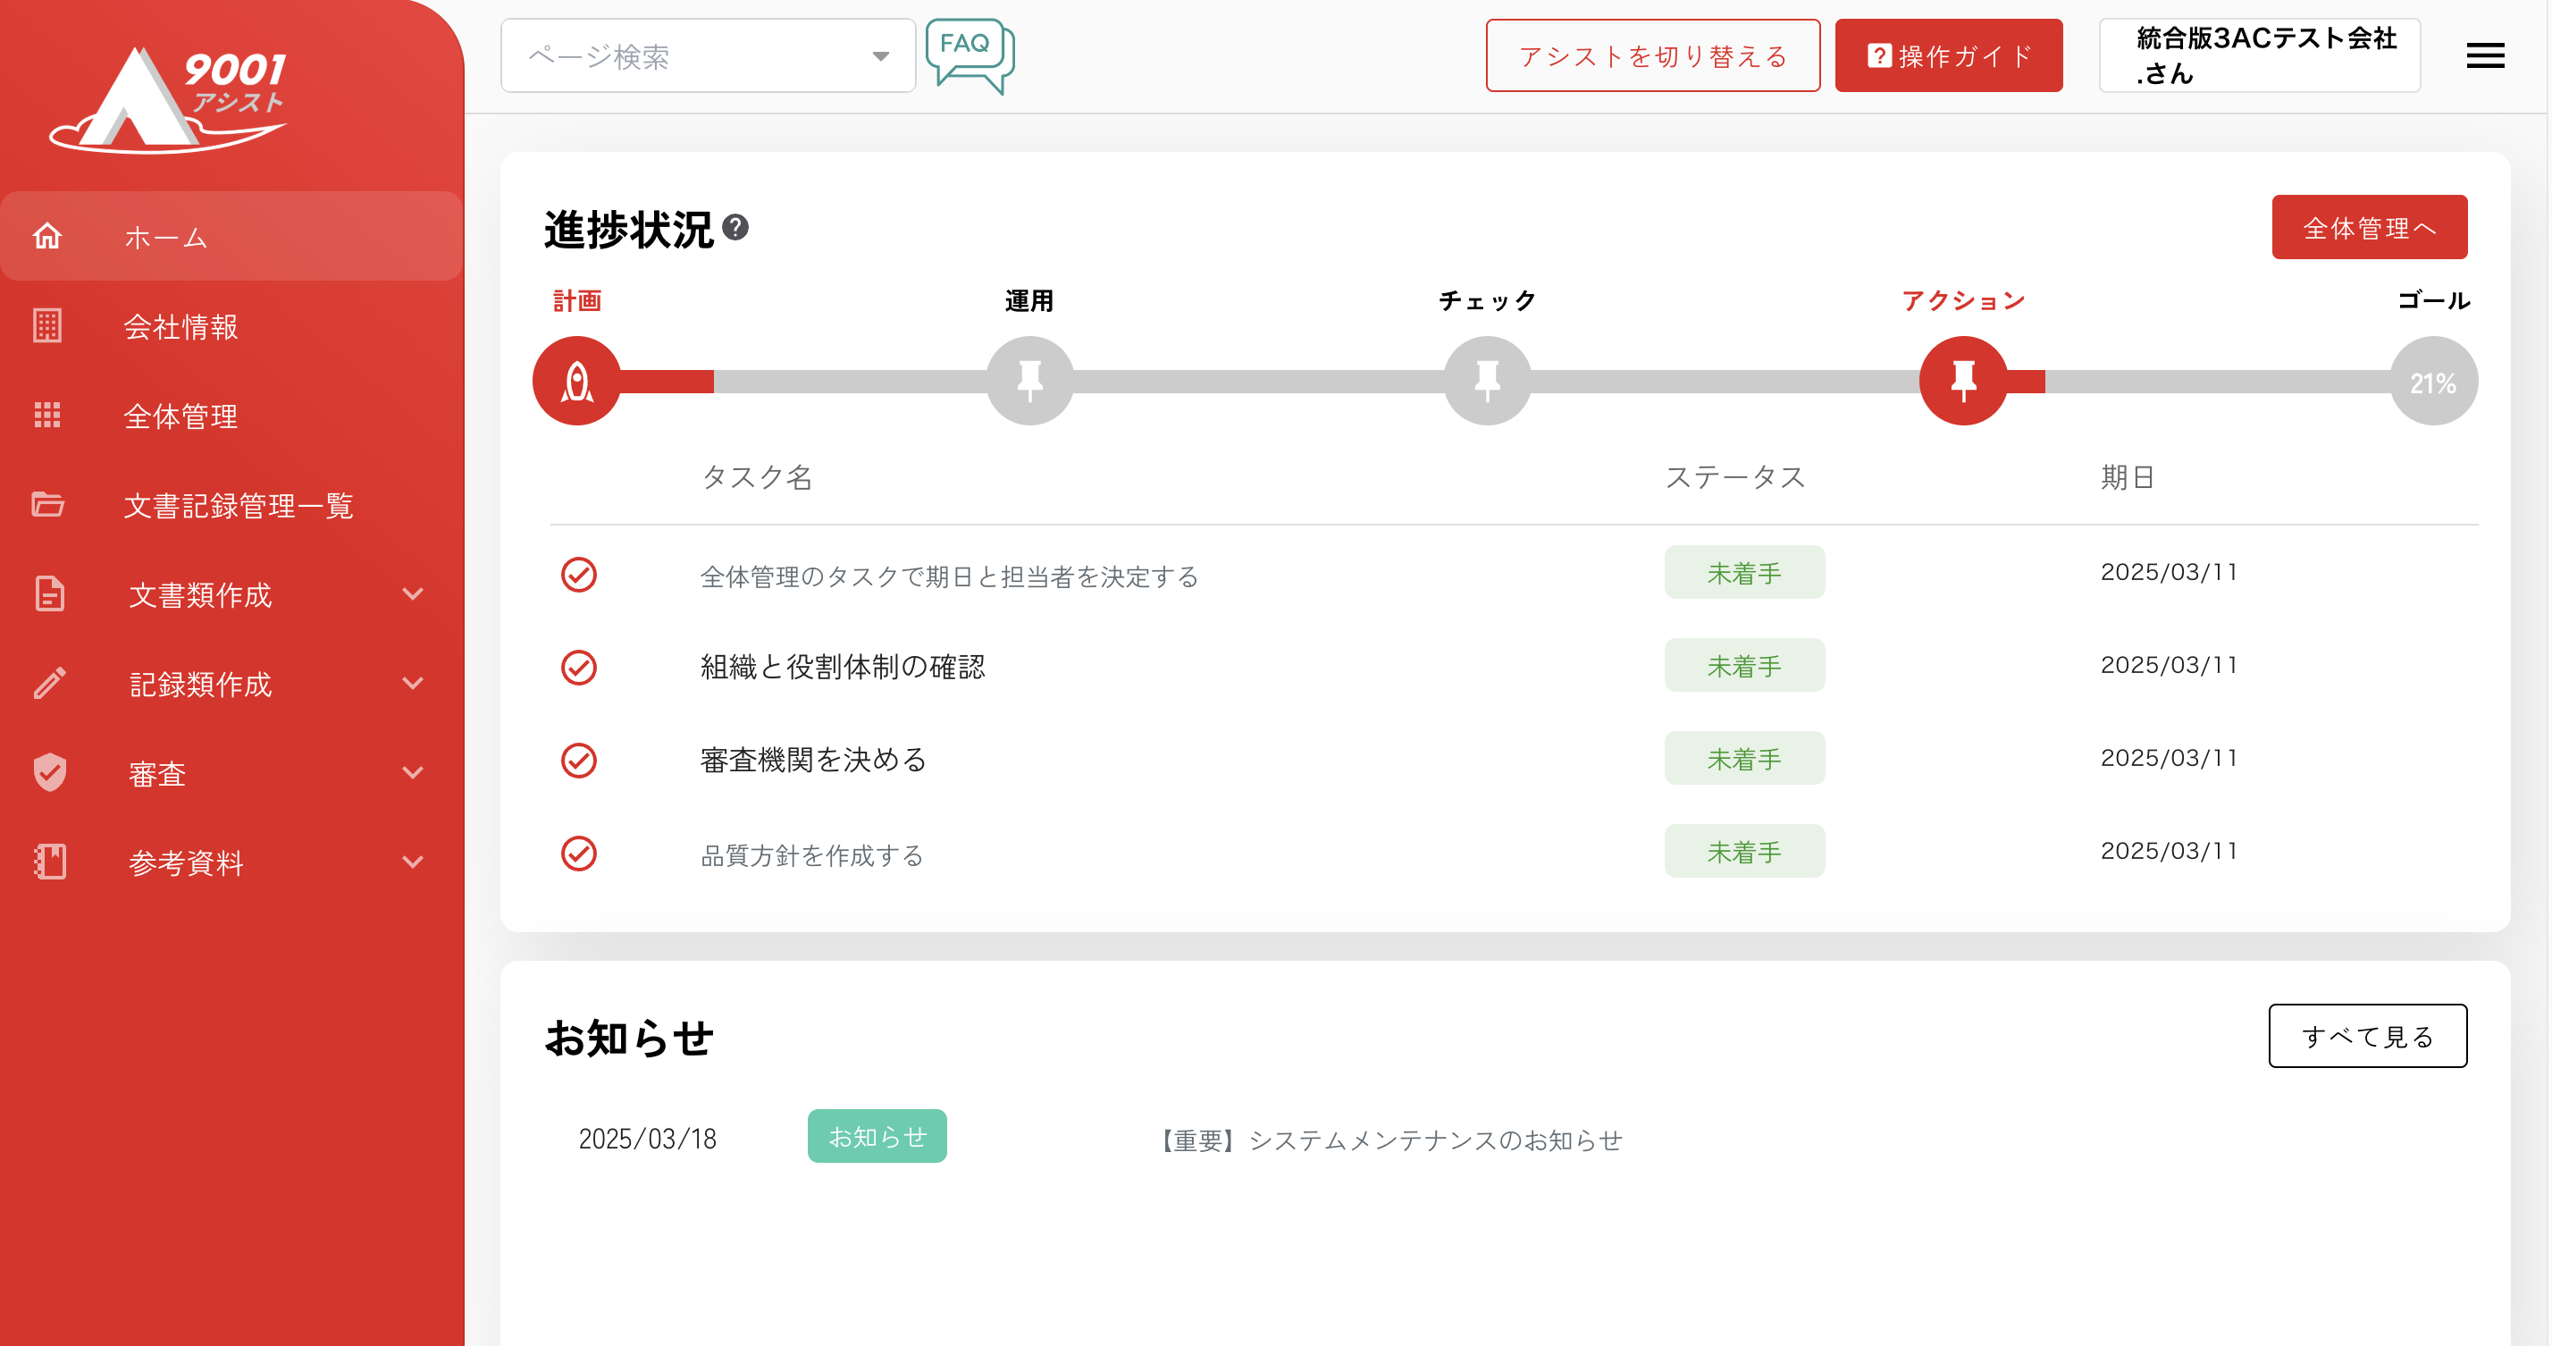Mark 品質方針を作成する task check circle
The width and height of the screenshot is (2552, 1346).
coord(578,854)
